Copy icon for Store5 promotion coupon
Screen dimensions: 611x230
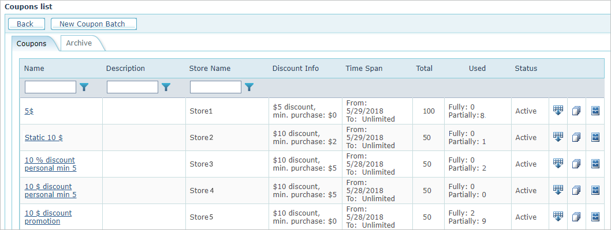(x=576, y=217)
